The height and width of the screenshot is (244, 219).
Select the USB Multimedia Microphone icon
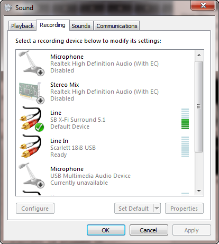pos(31,175)
